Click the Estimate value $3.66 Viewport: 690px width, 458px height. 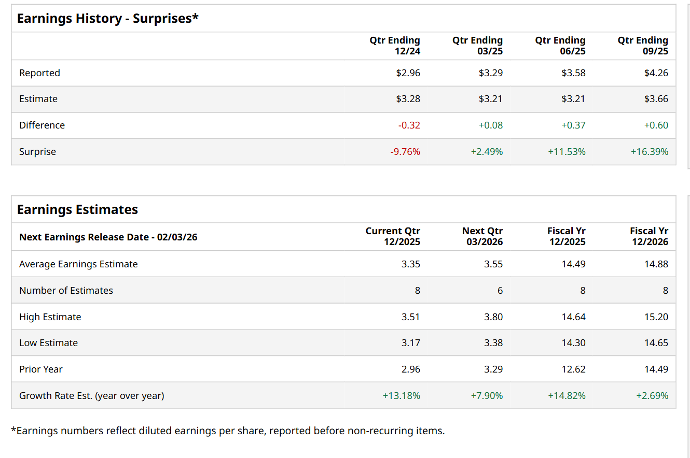click(x=656, y=99)
